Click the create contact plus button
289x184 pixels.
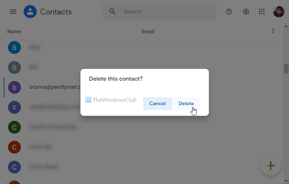(270, 165)
